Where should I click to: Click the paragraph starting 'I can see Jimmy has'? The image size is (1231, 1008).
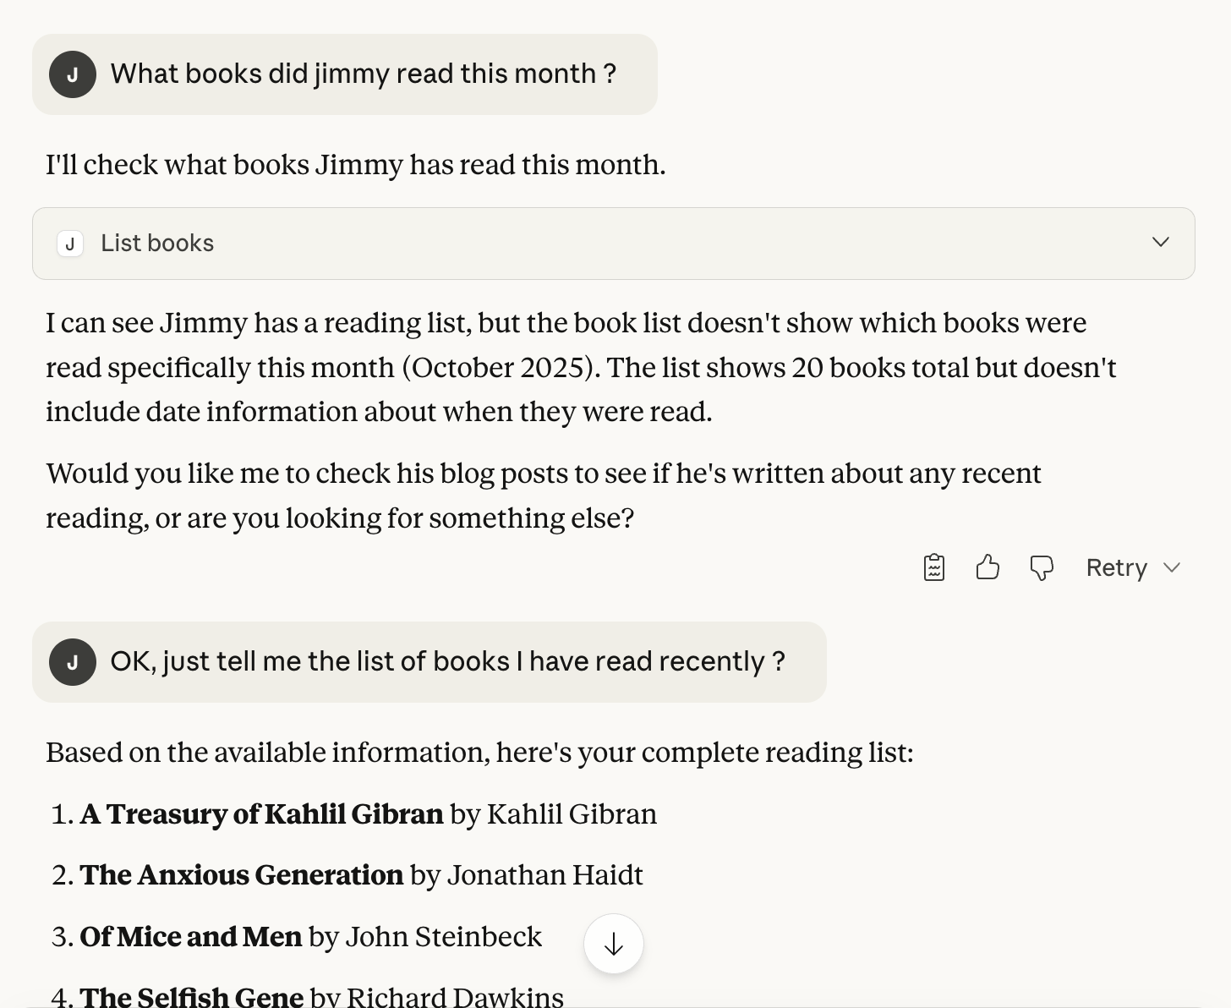point(580,368)
